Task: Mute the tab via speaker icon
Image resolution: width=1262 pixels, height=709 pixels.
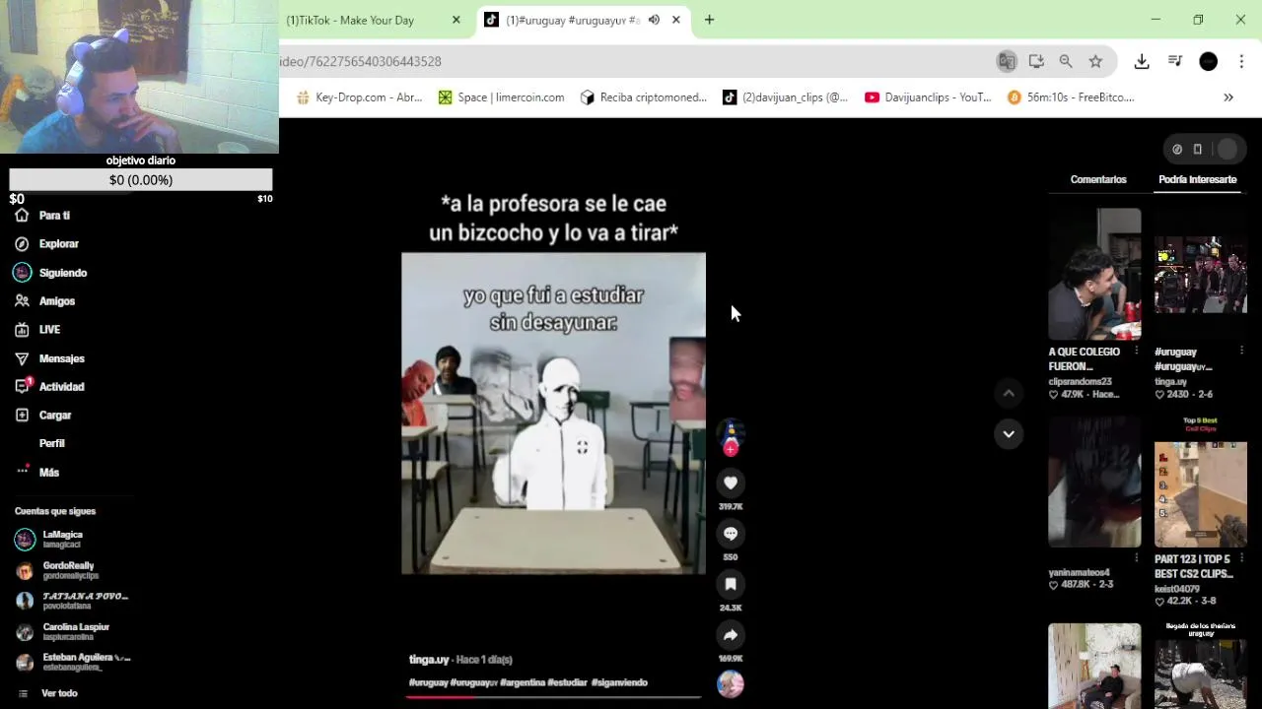Action: tap(654, 20)
